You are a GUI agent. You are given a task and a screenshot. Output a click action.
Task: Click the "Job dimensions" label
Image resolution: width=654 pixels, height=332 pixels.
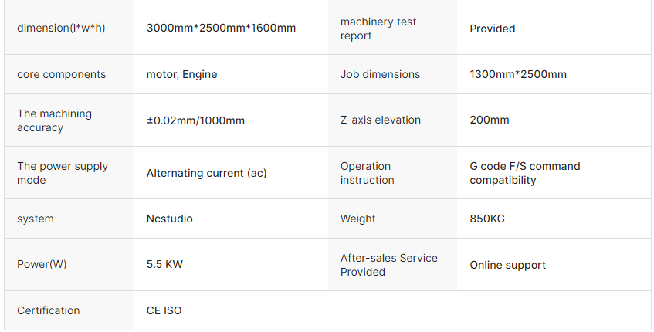point(380,75)
